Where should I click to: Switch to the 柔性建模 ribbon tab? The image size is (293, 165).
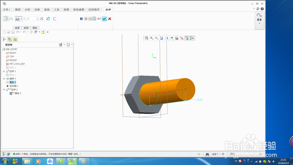[79, 10]
